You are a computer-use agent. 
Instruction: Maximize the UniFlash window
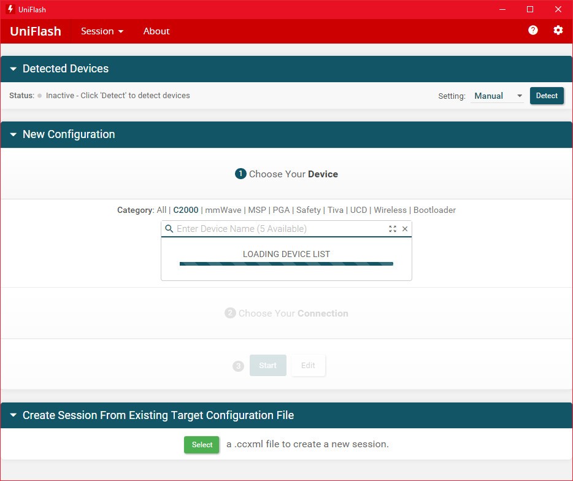[530, 9]
